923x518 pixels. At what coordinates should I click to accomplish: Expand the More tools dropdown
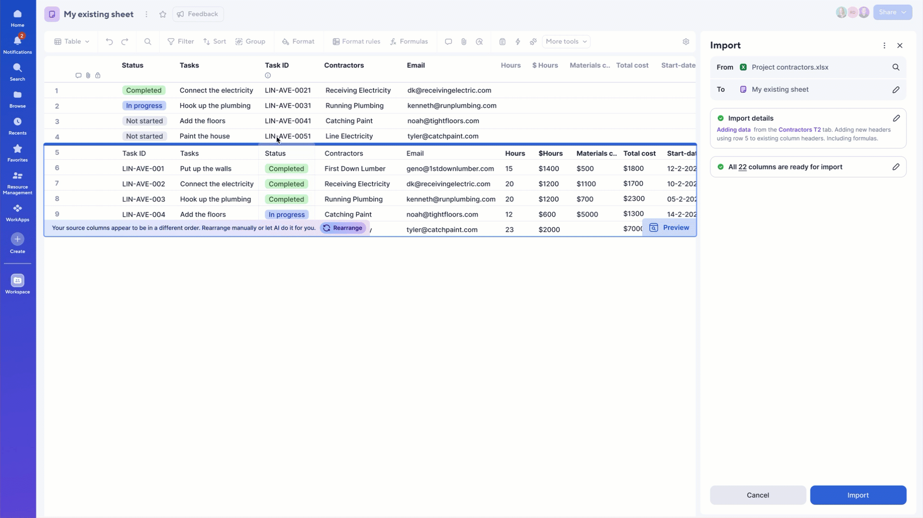(x=566, y=42)
